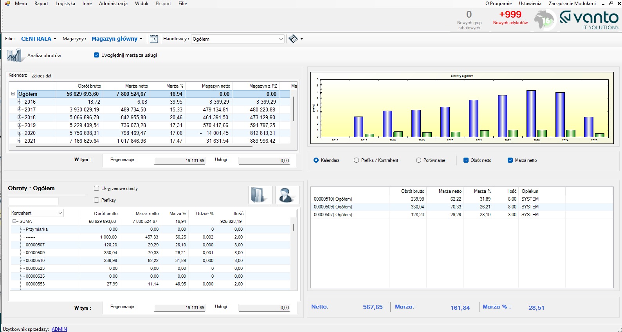Expand the 2019 year row
The height and width of the screenshot is (332, 622).
pyautogui.click(x=19, y=125)
